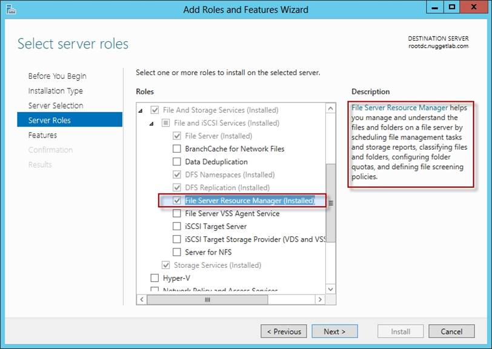This screenshot has height=349, width=492.
Task: Click roles list scroll down arrow
Action: tap(330, 289)
